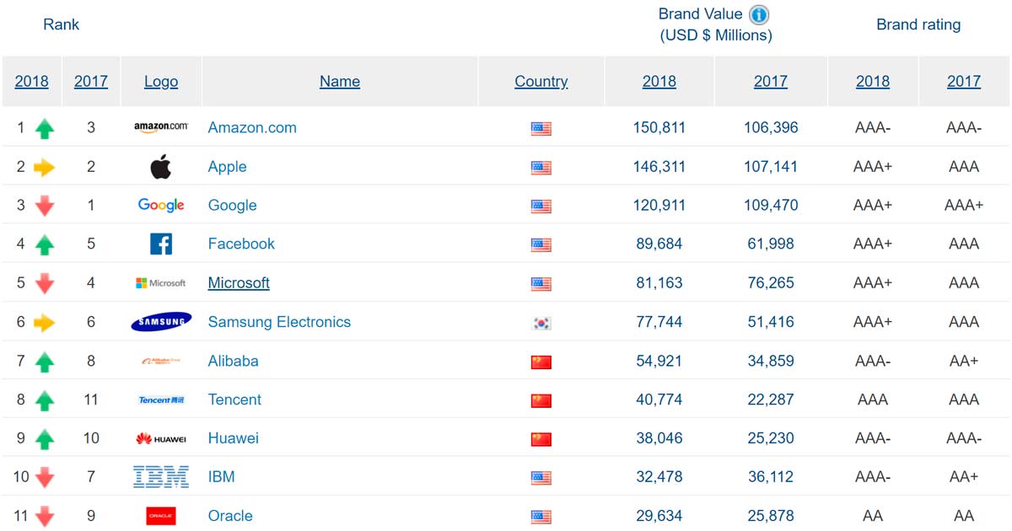Select the value 150,811
1012x531 pixels.
(x=659, y=128)
